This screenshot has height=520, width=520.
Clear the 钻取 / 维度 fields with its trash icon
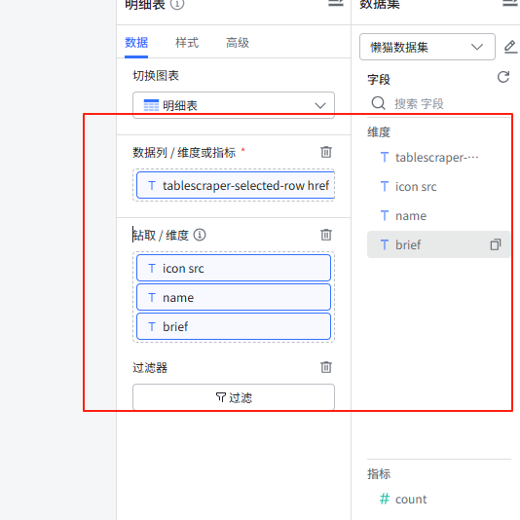tap(326, 235)
